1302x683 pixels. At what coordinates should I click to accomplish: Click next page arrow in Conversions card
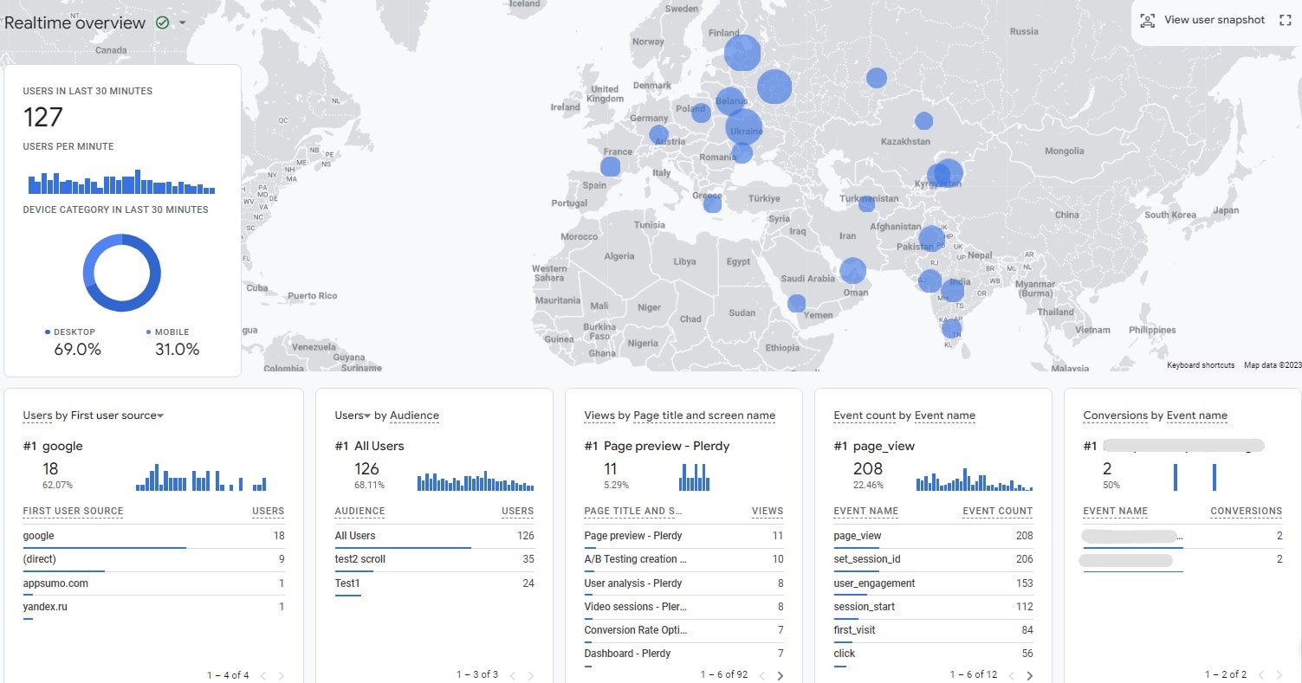coord(1279,675)
